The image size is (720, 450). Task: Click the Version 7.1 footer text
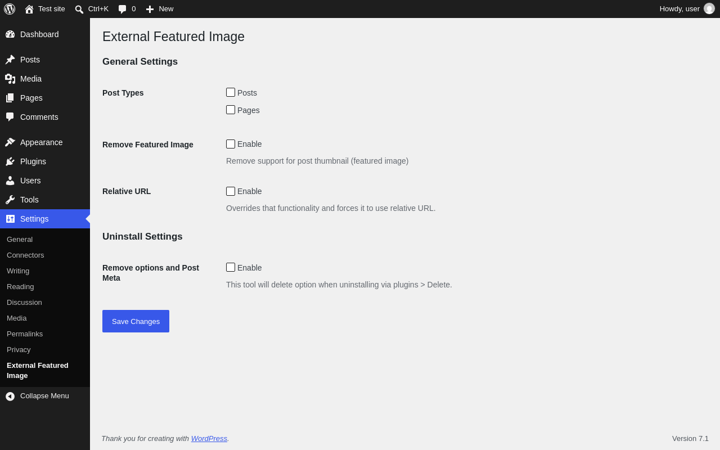[x=690, y=438]
